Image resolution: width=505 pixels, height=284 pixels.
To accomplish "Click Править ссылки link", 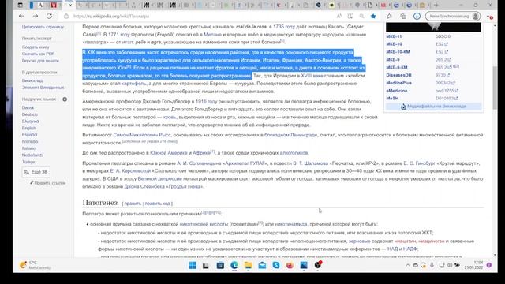I will 47,183.
